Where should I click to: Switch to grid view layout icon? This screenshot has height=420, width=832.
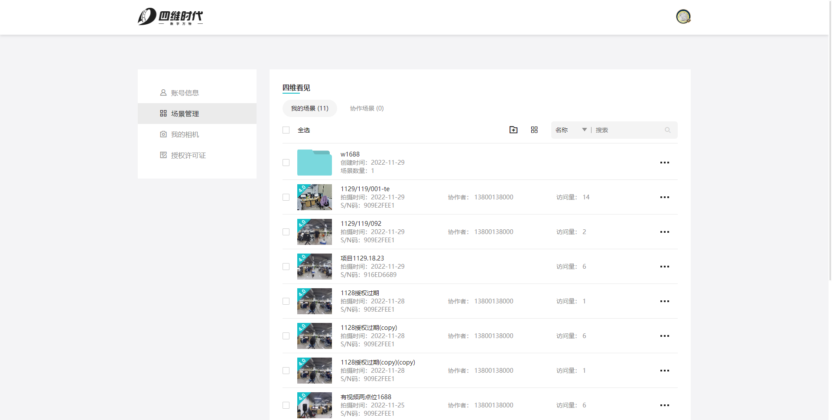pos(534,130)
